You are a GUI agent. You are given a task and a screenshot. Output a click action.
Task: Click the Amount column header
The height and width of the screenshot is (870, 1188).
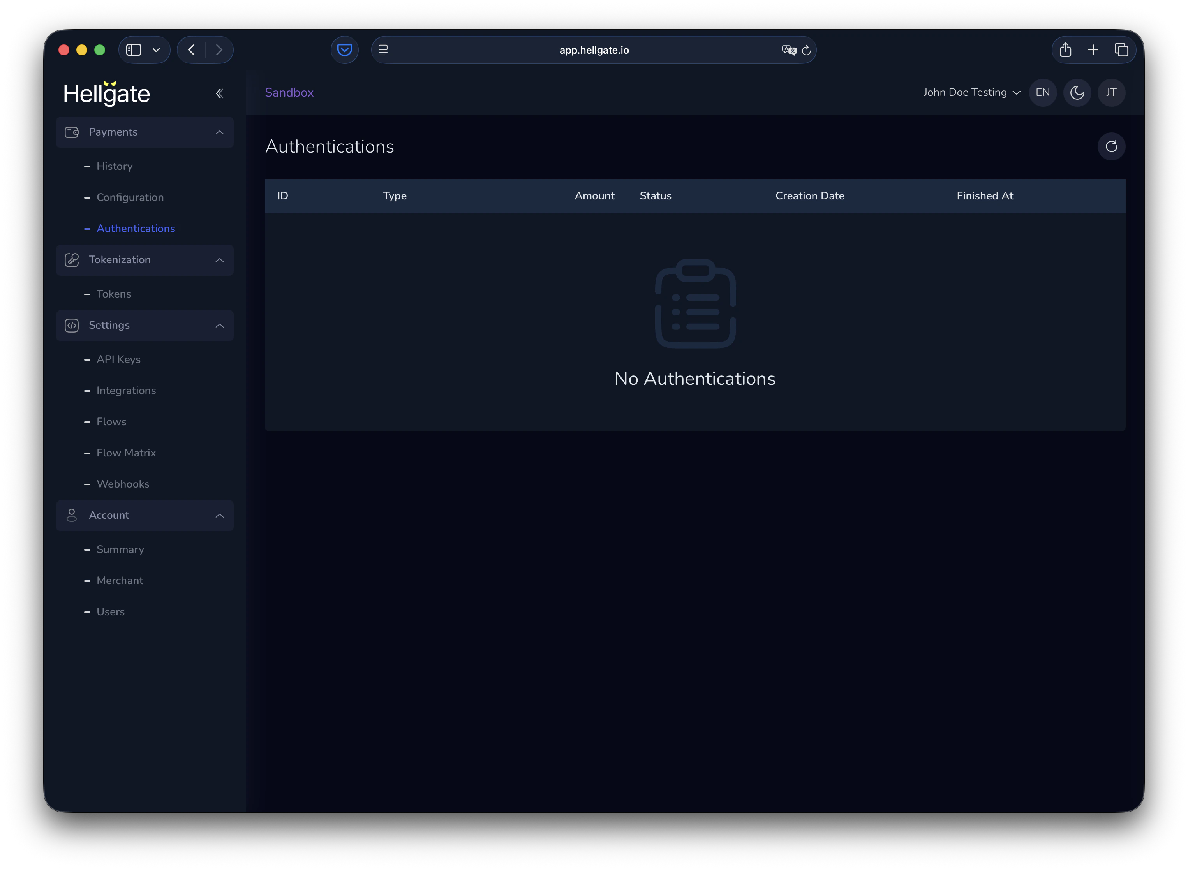click(594, 196)
